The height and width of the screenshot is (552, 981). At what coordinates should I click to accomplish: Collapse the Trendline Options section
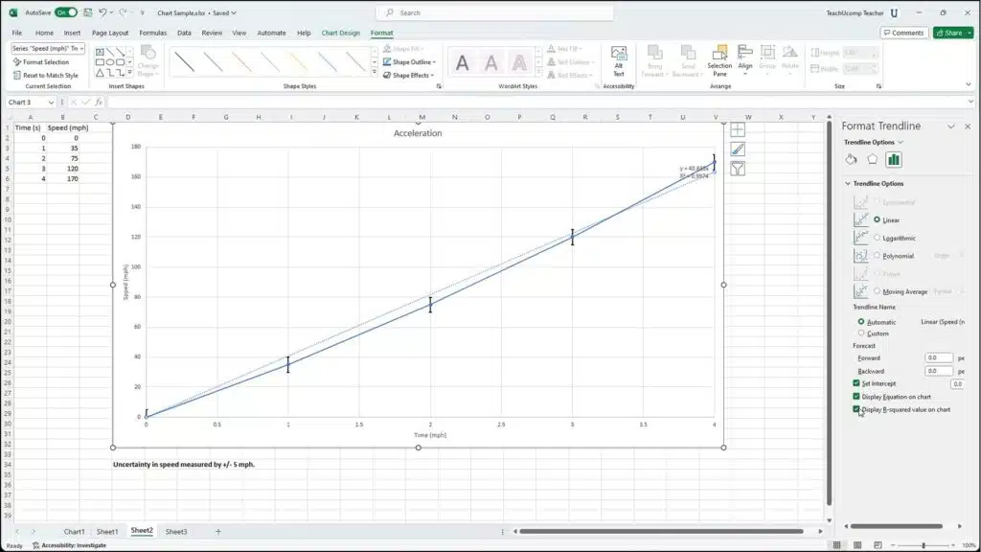tap(848, 183)
